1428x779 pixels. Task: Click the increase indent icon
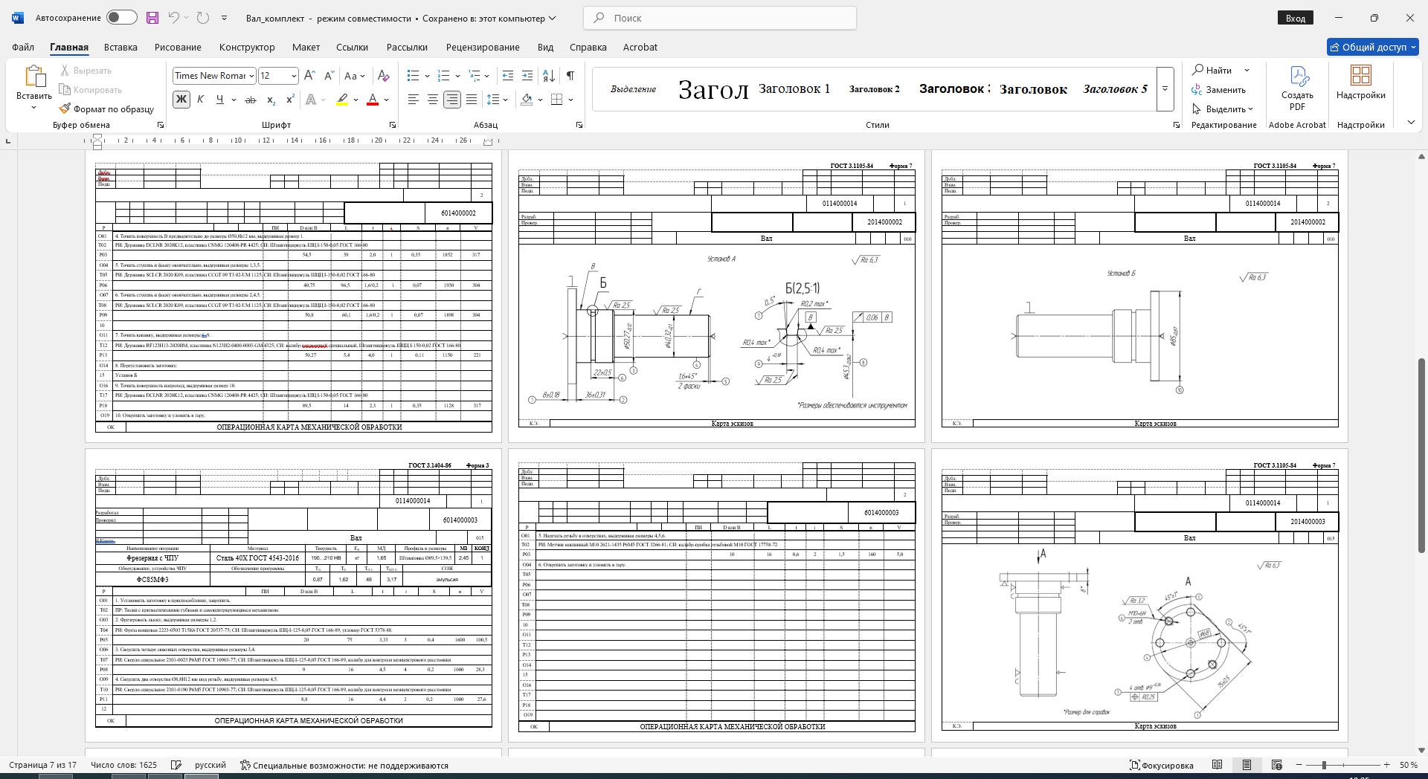click(527, 76)
